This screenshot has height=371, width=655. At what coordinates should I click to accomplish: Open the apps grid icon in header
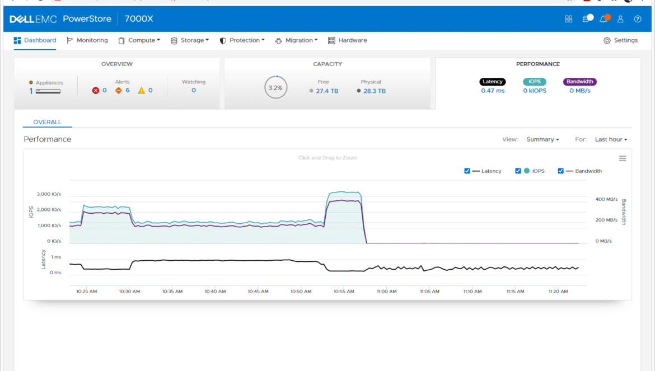[x=569, y=19]
